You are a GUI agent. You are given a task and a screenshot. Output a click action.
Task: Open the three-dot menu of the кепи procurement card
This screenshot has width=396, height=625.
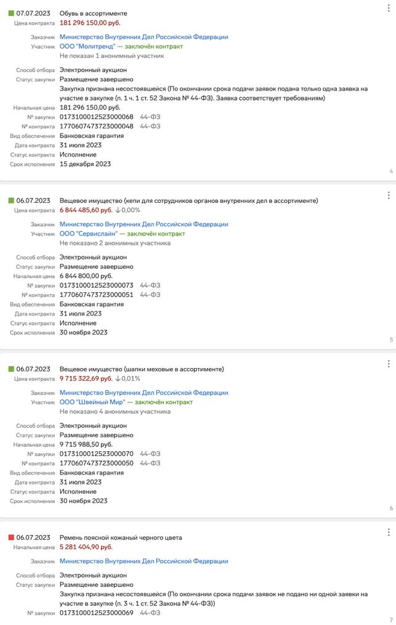(389, 195)
